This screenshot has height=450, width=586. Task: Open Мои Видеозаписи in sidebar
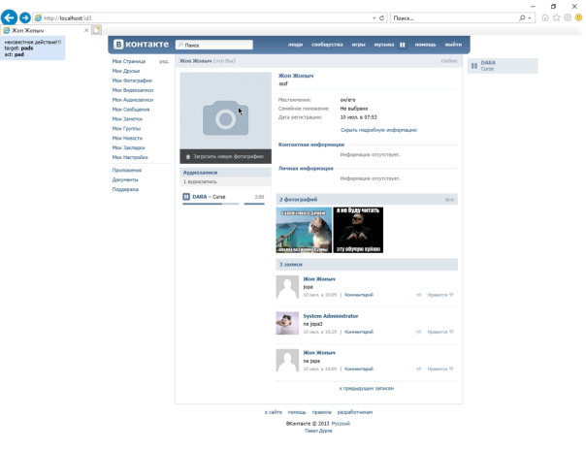point(133,90)
